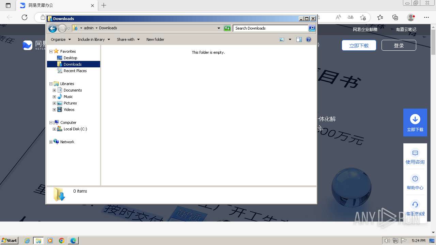Click Edge refresh button
The image size is (436, 245).
pos(25,17)
